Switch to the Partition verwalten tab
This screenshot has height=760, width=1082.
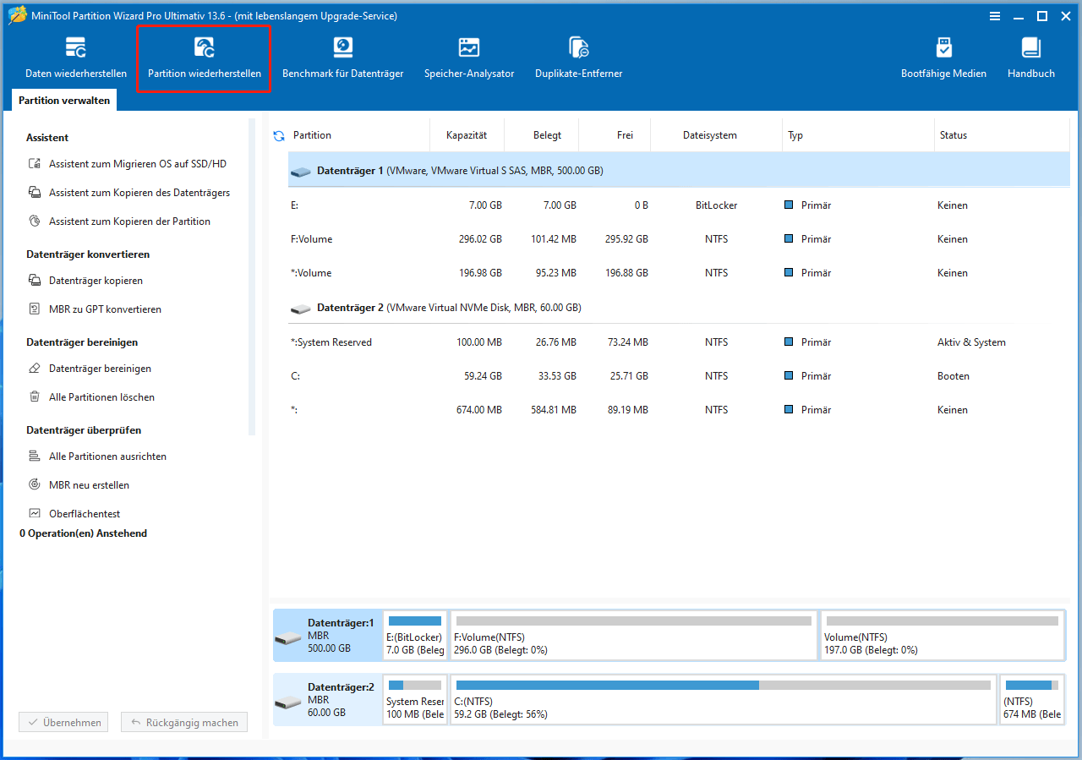[63, 100]
